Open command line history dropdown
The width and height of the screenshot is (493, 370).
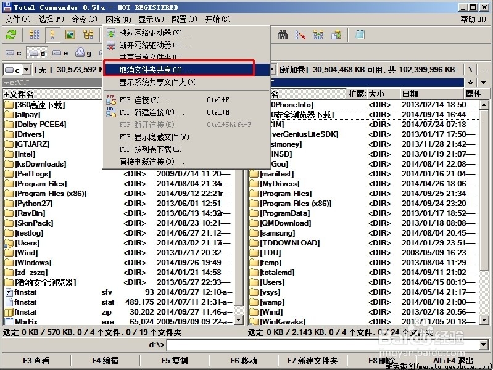484,345
